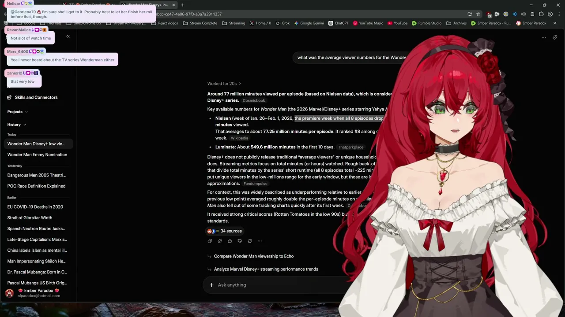Screen dimensions: 565x317
Task: Open the Wonder Man Disney+ low viewership chat
Action: 38,144
